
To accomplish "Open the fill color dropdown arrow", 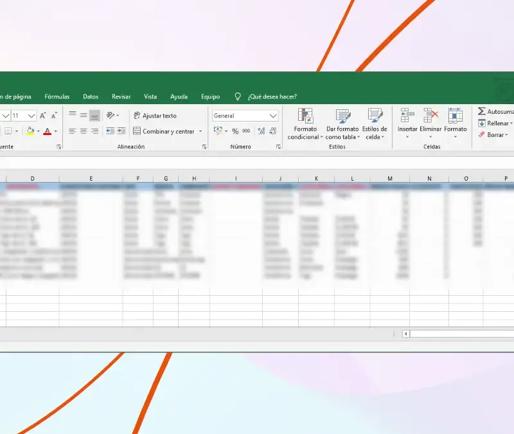I will [39, 131].
